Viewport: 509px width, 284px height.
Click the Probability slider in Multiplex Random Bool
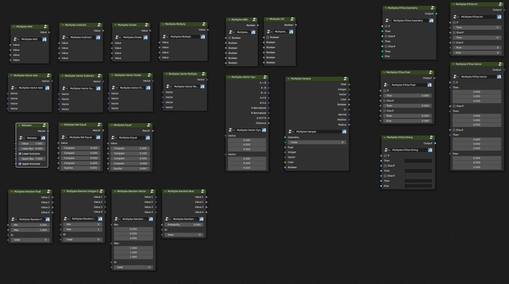[184, 225]
